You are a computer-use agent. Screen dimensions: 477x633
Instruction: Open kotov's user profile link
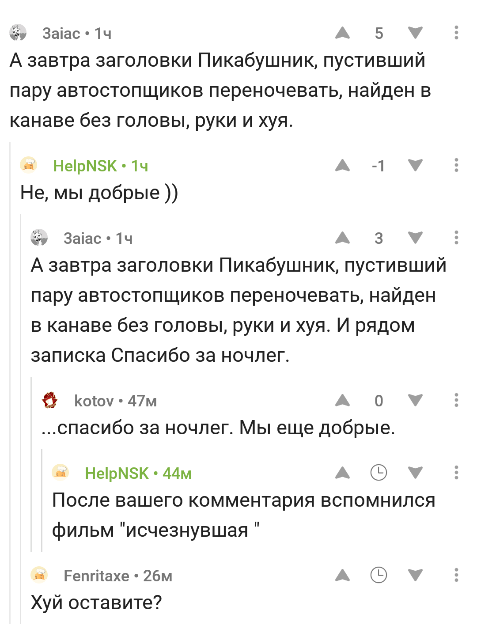click(94, 401)
